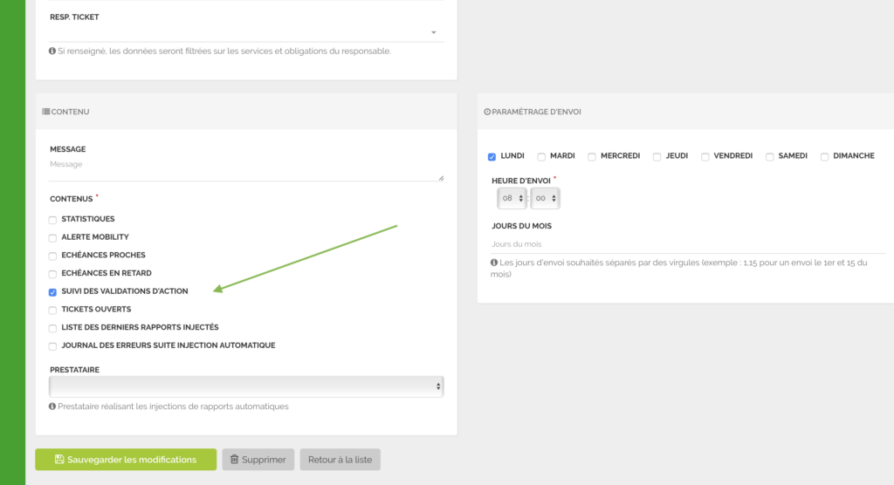Viewport: 894px width, 485px height.
Task: Expand the Resp. Ticket dropdown
Action: click(x=246, y=32)
